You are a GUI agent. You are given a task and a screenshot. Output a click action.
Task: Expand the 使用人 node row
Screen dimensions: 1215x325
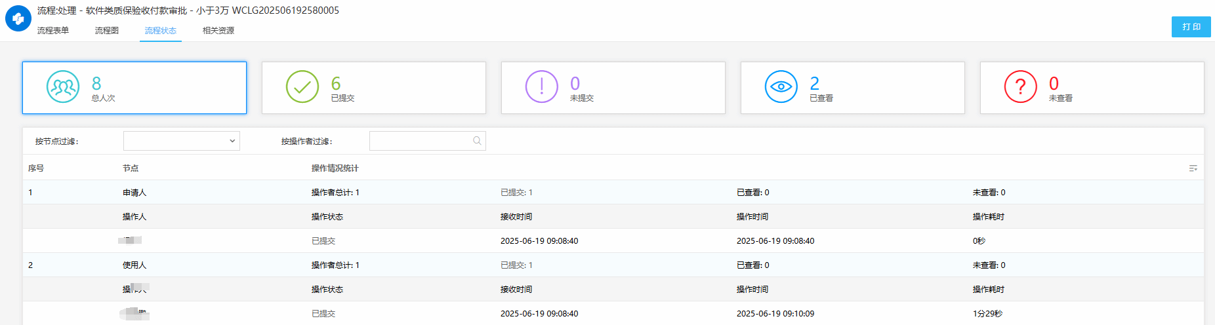134,265
